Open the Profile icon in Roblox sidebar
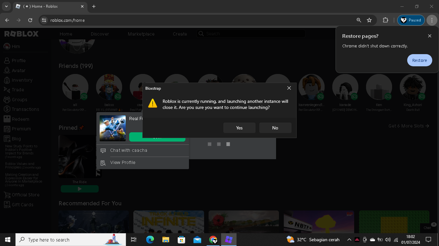The height and width of the screenshot is (246, 439). click(7, 61)
